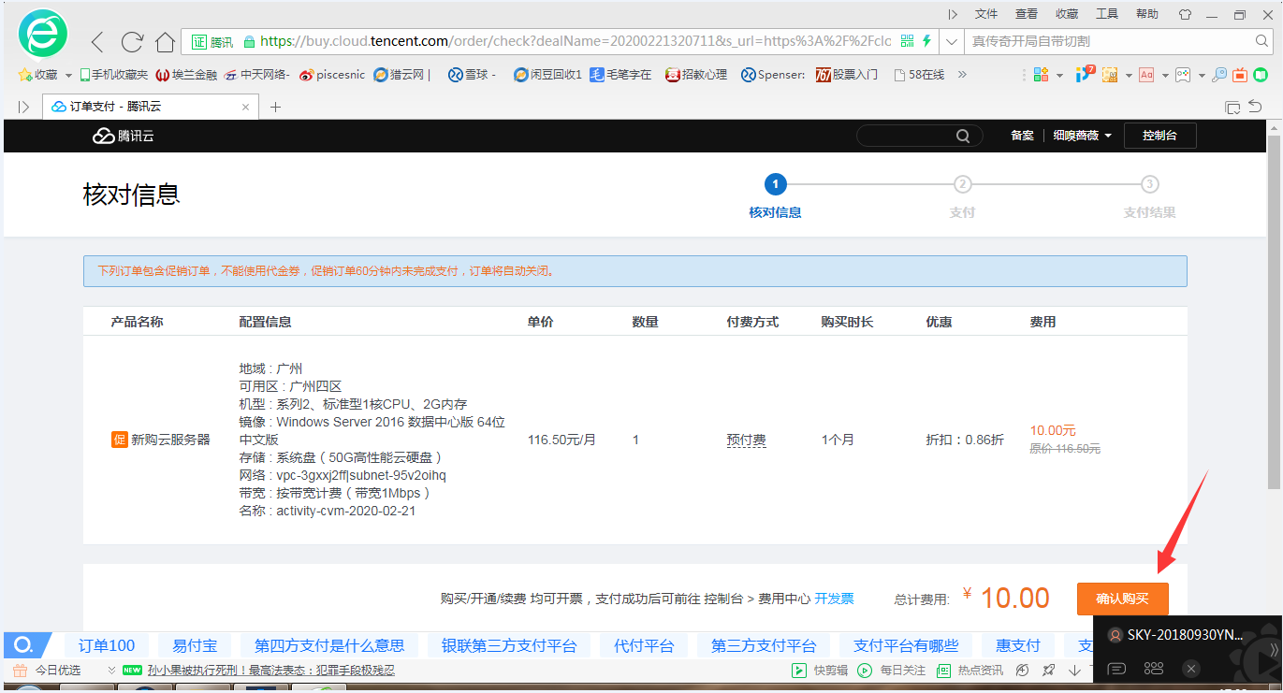This screenshot has width=1283, height=693.
Task: Click the red TV-shaped extension icon
Action: coord(1241,75)
